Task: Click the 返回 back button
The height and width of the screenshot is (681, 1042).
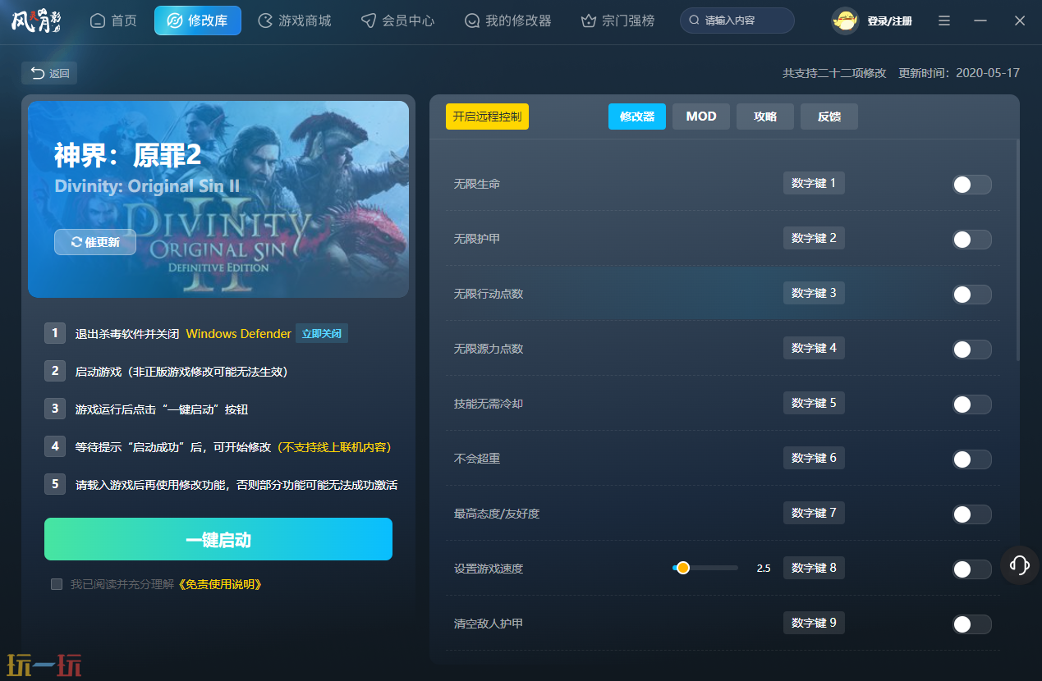Action: tap(49, 73)
